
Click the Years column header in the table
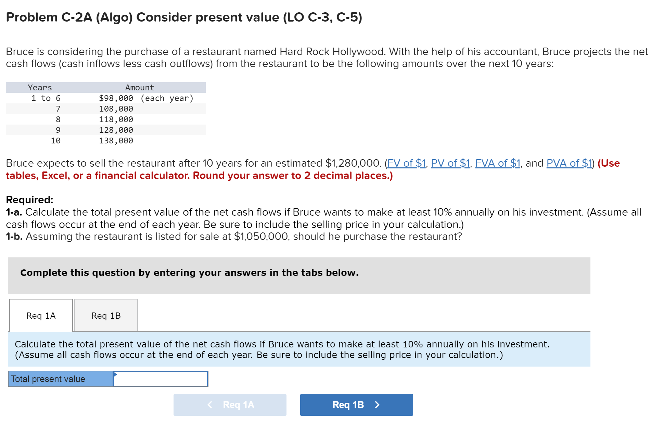point(40,87)
